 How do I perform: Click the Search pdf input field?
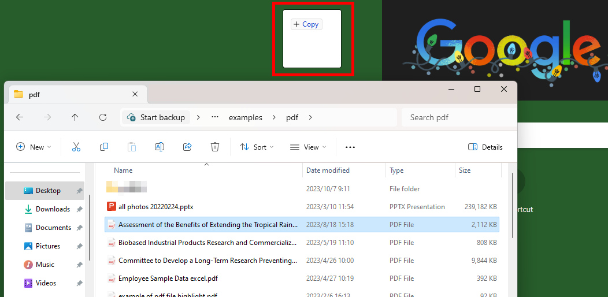click(459, 117)
